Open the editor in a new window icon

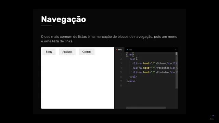click(x=176, y=50)
